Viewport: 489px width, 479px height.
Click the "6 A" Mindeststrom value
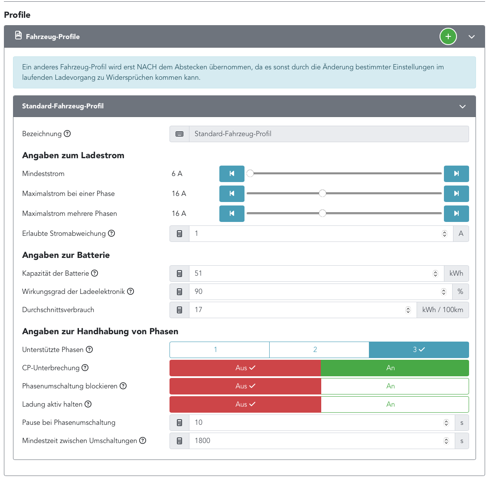(177, 174)
